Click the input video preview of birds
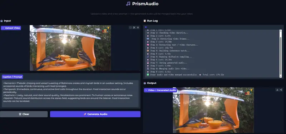The image size is (286, 134). (x=70, y=48)
